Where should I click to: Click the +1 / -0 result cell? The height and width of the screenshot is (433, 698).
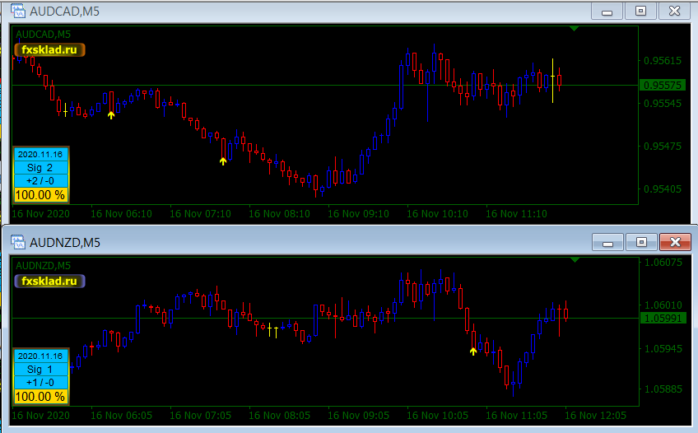pyautogui.click(x=40, y=382)
